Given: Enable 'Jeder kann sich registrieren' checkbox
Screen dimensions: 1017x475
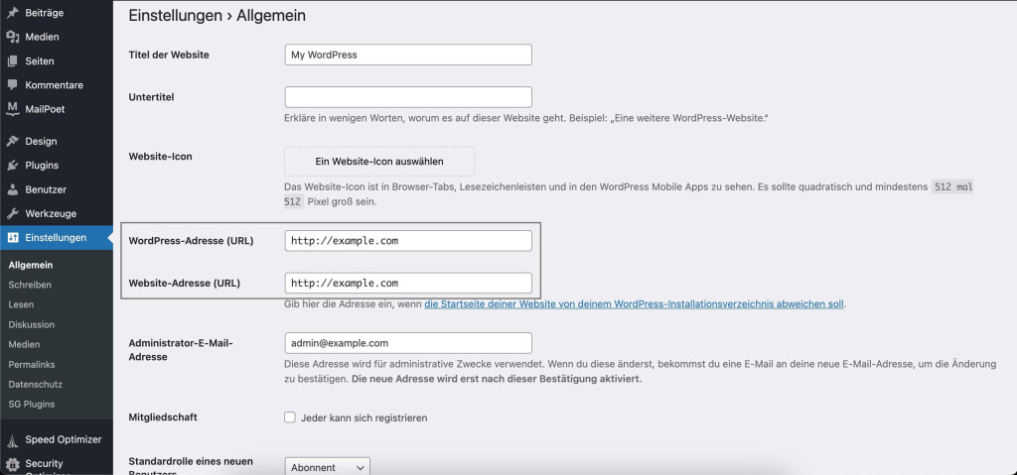Looking at the screenshot, I should pos(290,417).
